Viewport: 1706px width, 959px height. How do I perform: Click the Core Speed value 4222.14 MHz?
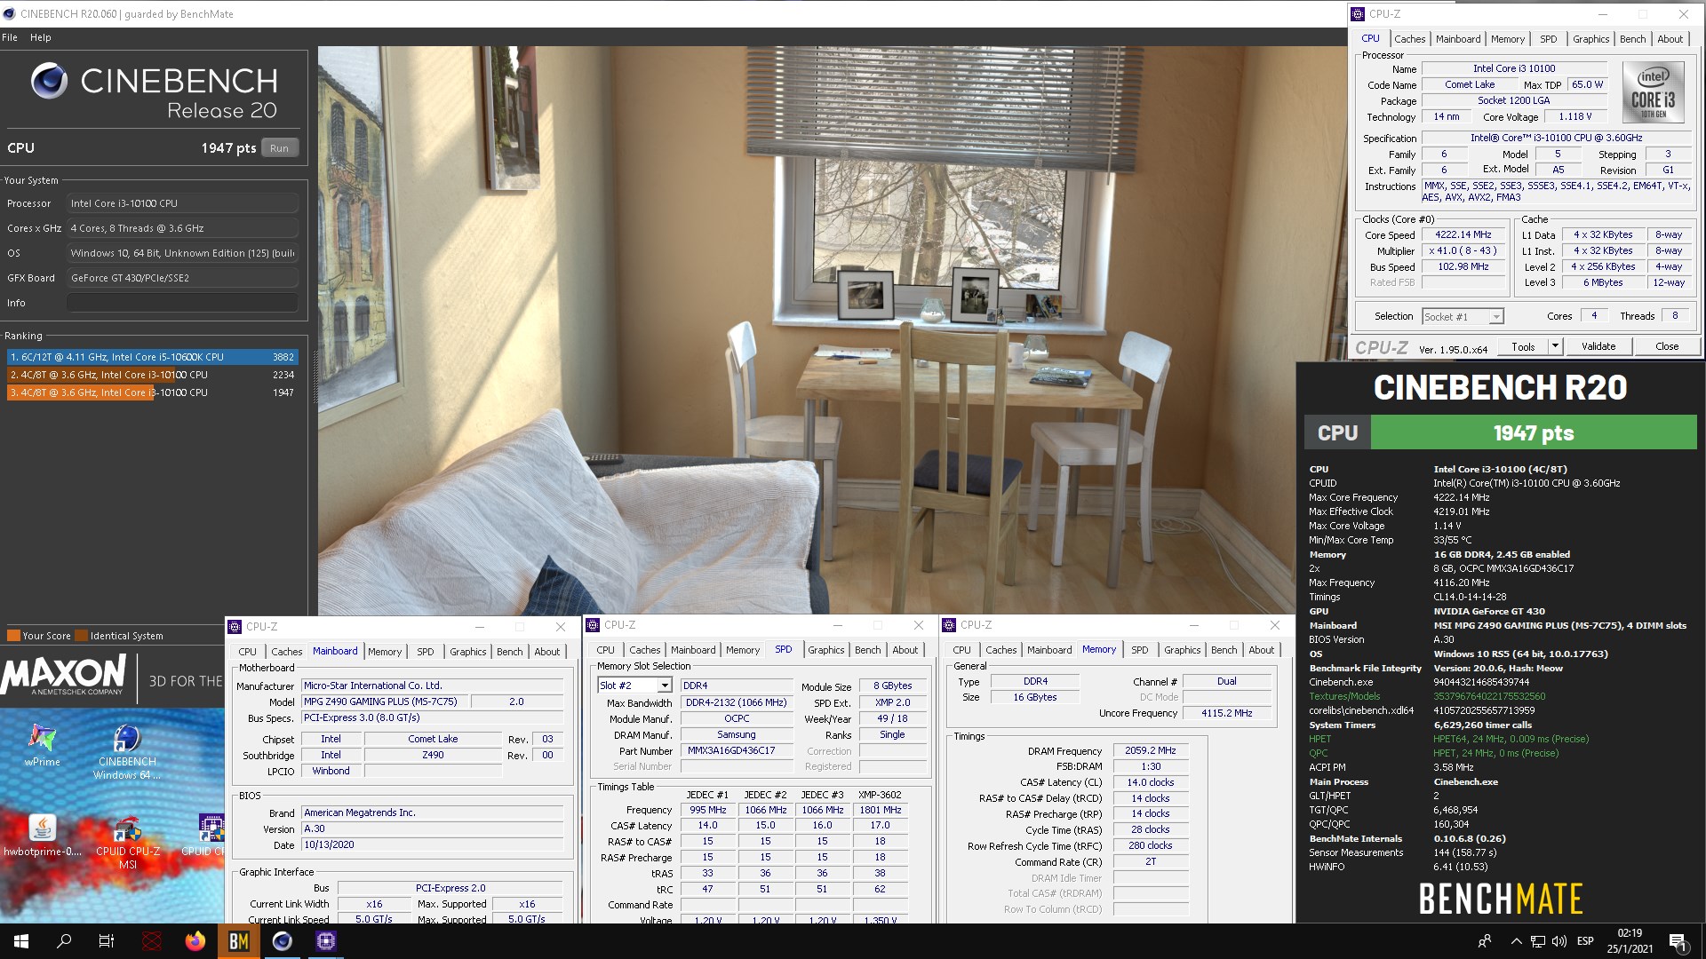[x=1463, y=235]
